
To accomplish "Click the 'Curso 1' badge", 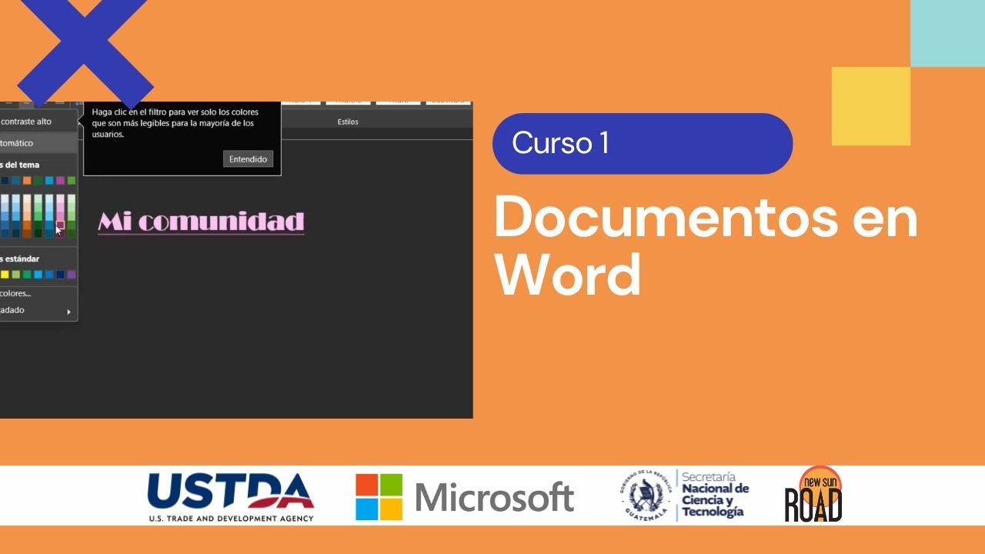I will 643,144.
